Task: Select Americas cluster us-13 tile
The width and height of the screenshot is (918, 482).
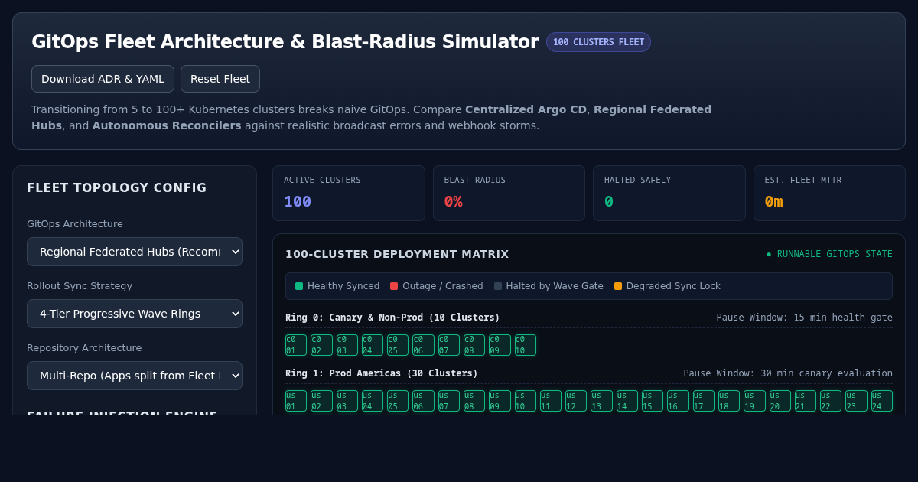Action: point(601,401)
